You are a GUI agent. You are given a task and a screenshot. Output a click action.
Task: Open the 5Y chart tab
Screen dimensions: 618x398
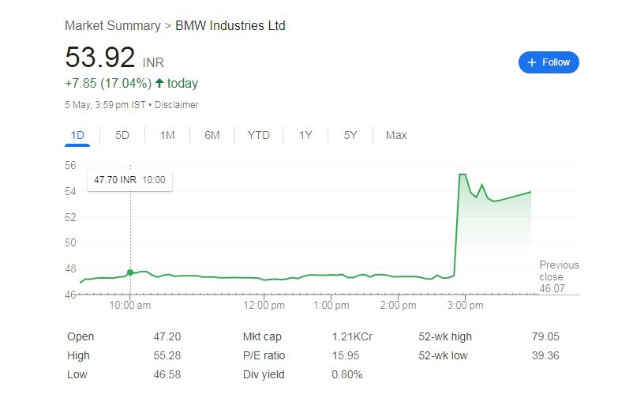(x=350, y=135)
